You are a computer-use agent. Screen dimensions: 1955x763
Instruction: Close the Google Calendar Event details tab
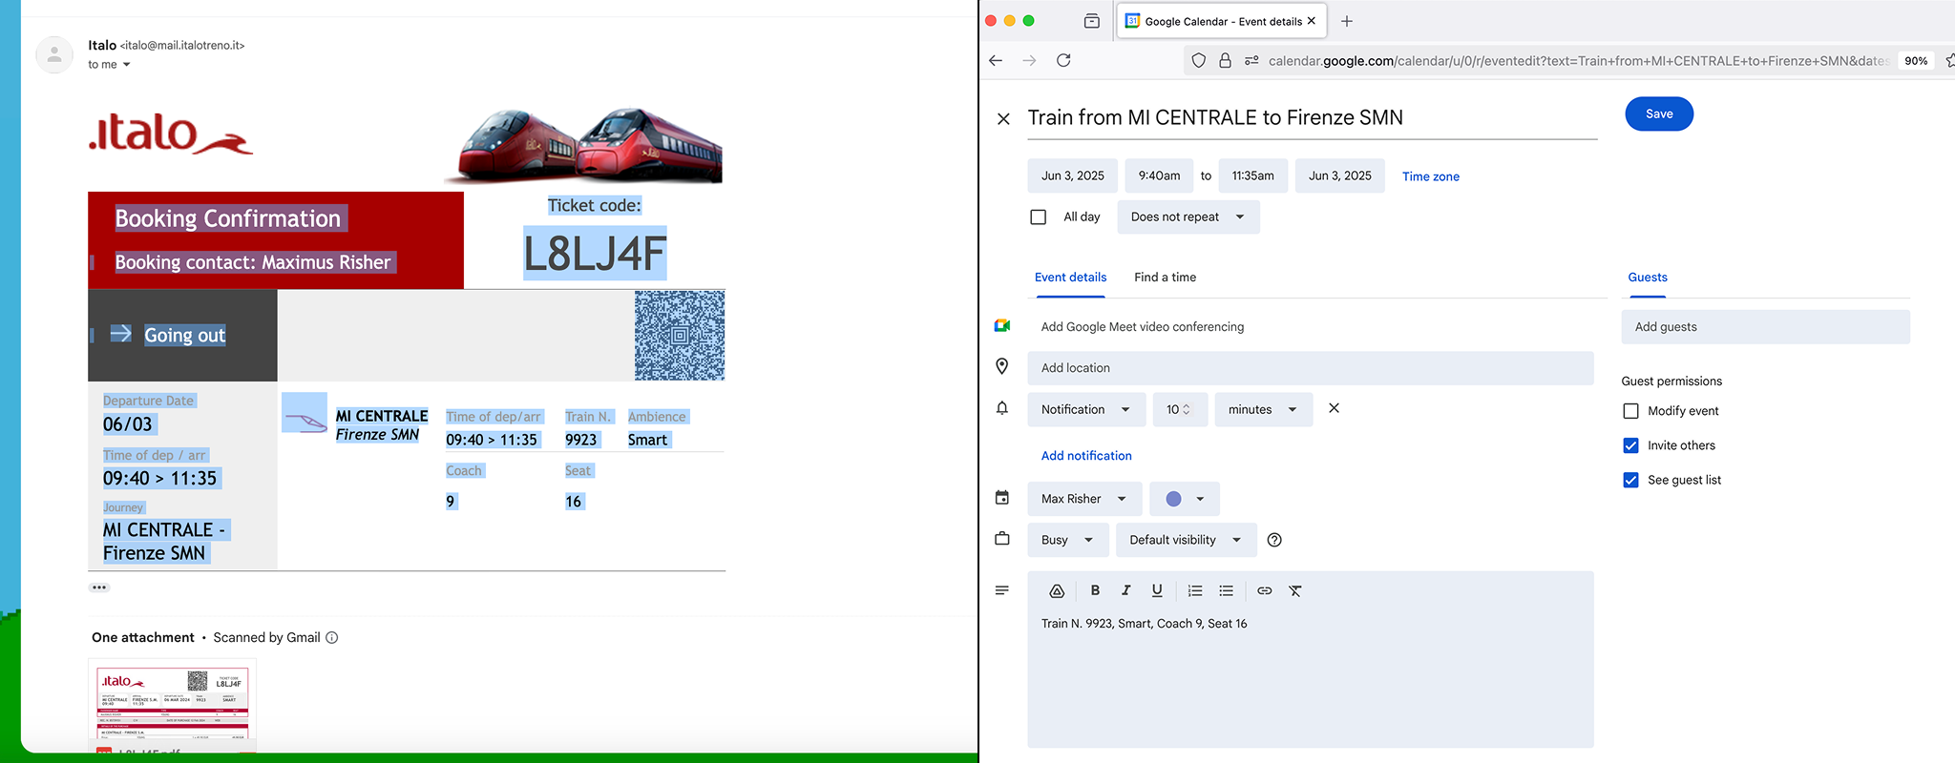point(1312,21)
